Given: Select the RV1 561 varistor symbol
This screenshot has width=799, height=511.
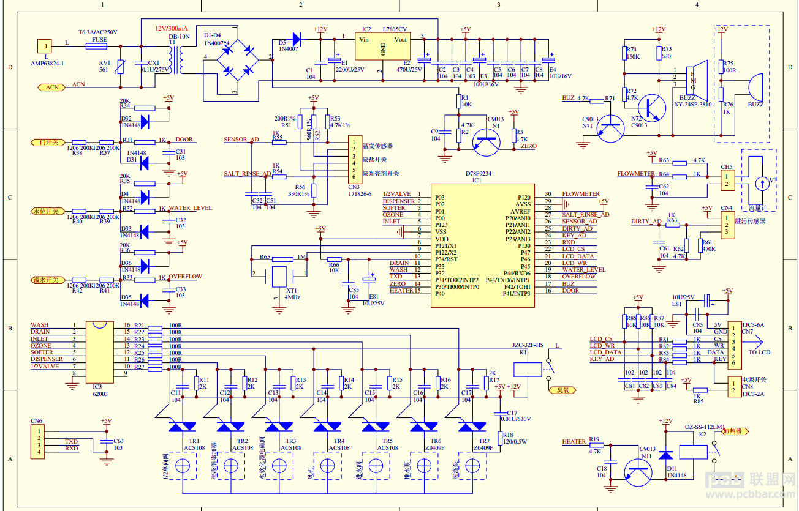Looking at the screenshot, I should 119,66.
